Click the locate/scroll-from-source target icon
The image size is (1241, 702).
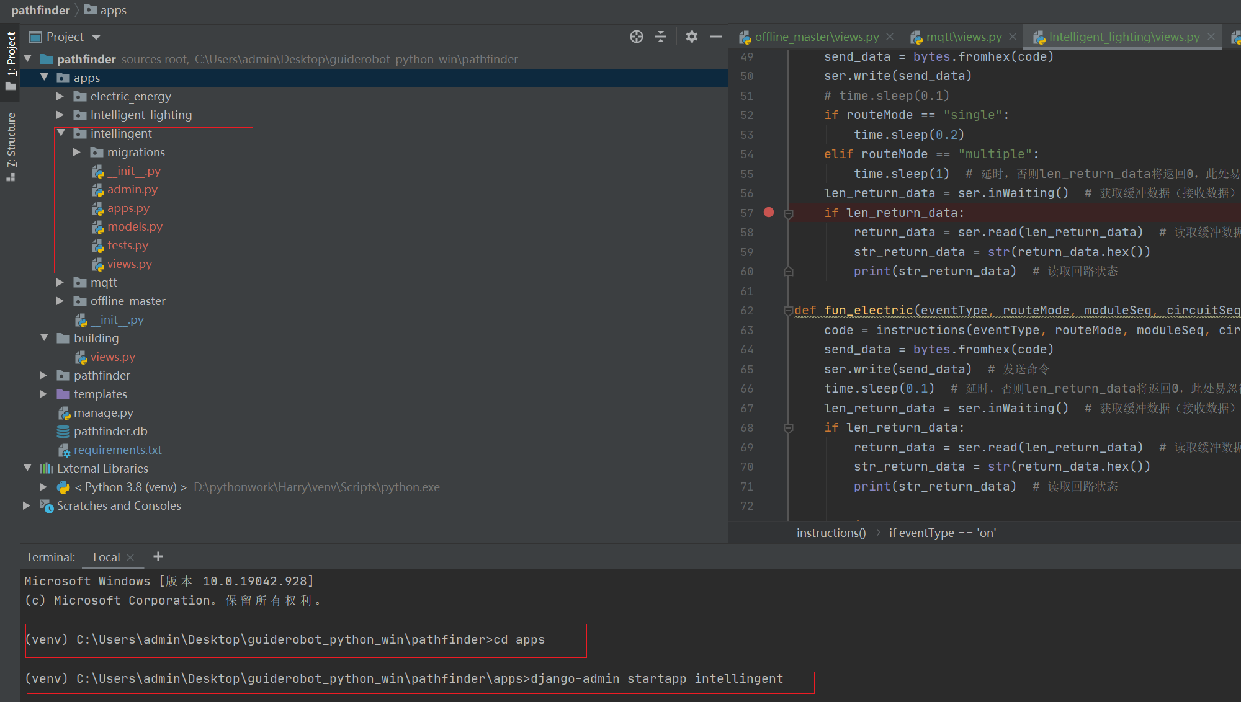coord(636,37)
